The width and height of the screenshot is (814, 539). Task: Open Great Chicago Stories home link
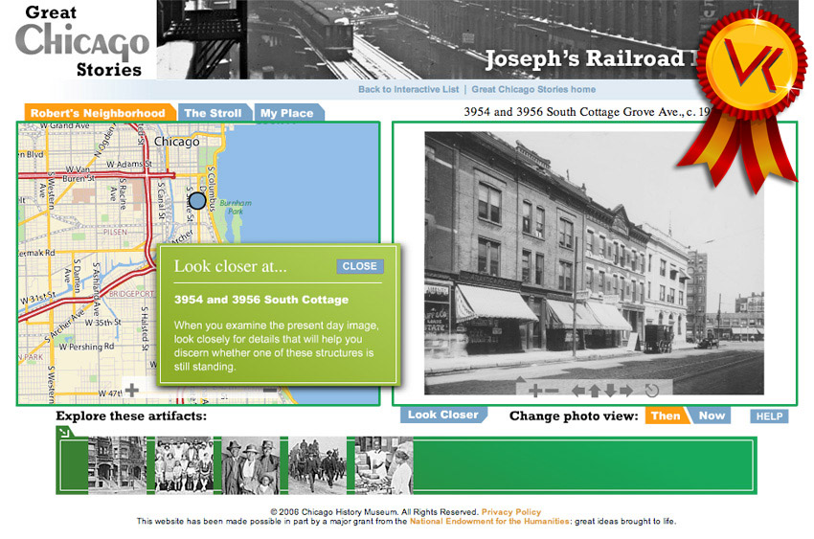point(533,89)
